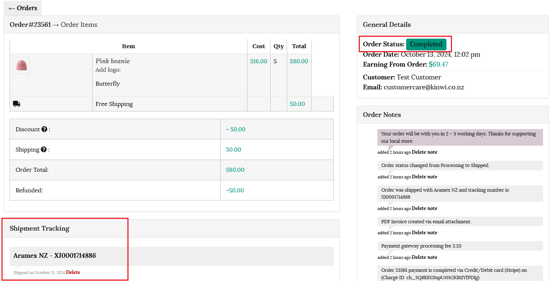This screenshot has width=557, height=281.
Task: Click the Order Total $80.00 value
Action: pos(235,170)
